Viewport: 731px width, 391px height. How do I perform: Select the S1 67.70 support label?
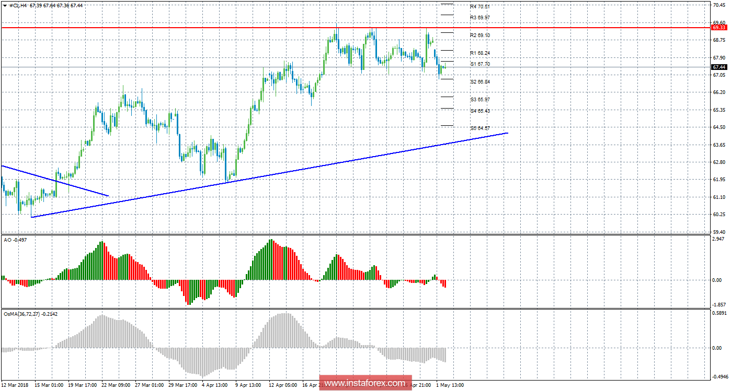tap(479, 64)
